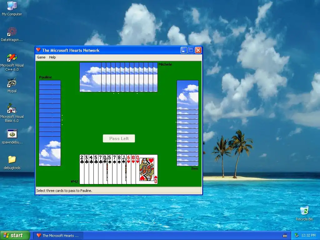Click the spawndebug desktop icon
Screen dimensions: 320x240
tap(12, 137)
